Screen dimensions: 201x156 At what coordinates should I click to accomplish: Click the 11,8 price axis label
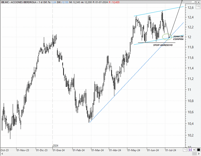coord(191,47)
